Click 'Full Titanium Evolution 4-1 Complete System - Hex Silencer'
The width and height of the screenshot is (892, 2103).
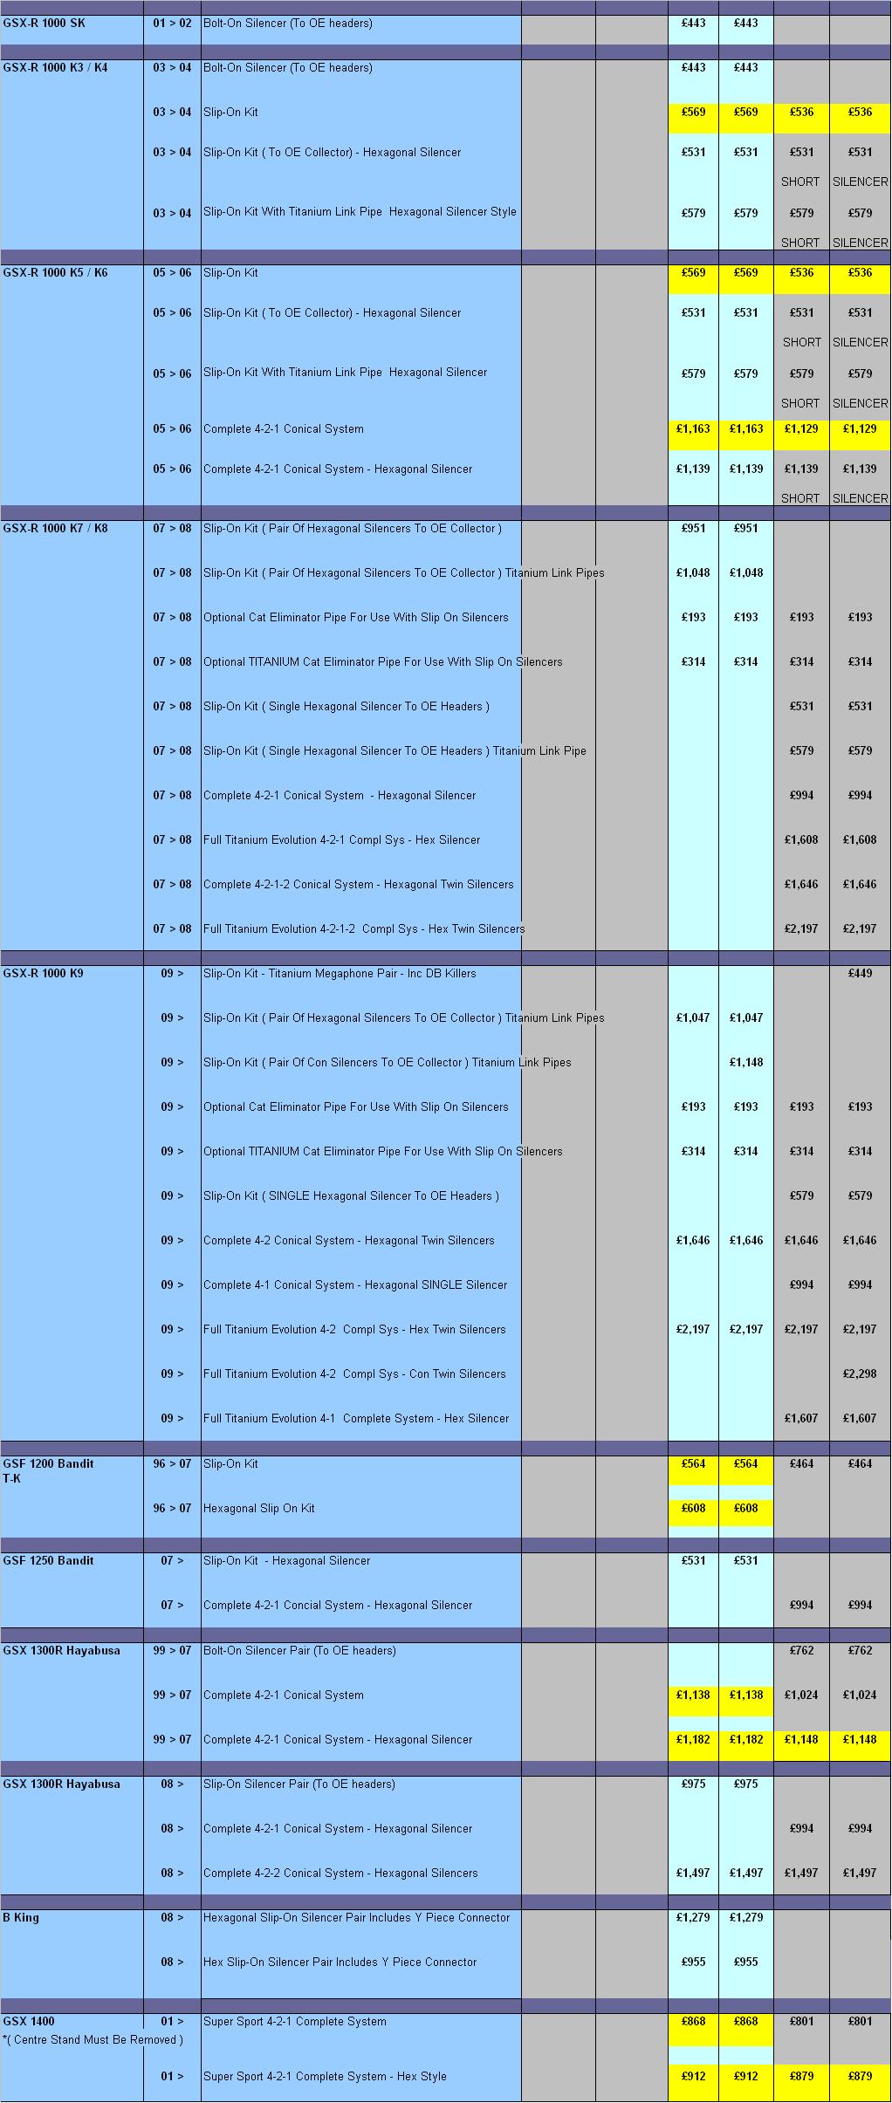[x=356, y=1418]
